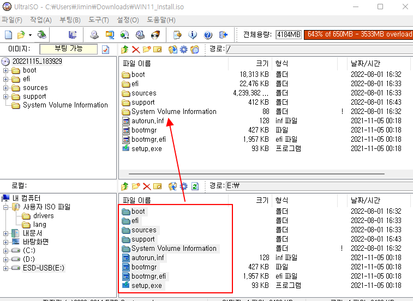
Task: Open the 부팅(B) menu
Action: click(70, 20)
